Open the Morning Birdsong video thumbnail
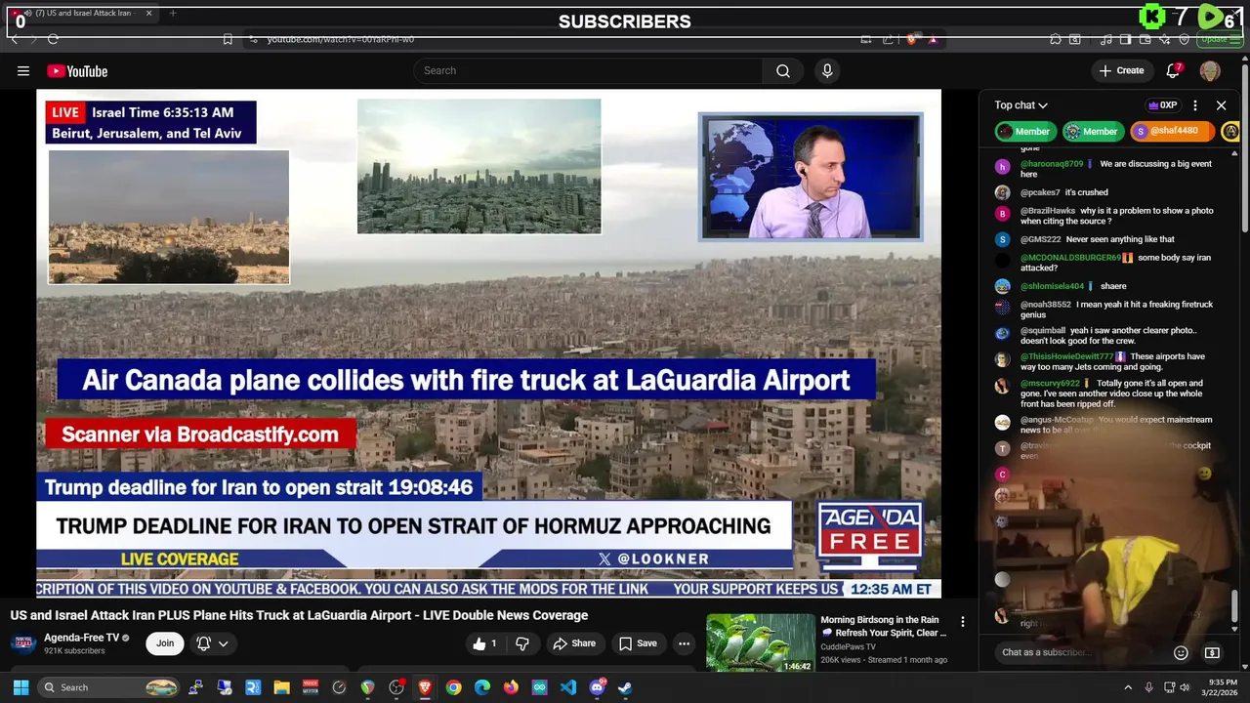Screen dimensions: 1250x703 coord(761,642)
